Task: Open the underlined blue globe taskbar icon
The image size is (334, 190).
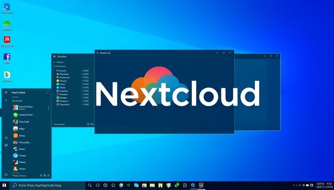Action: [x=193, y=185]
